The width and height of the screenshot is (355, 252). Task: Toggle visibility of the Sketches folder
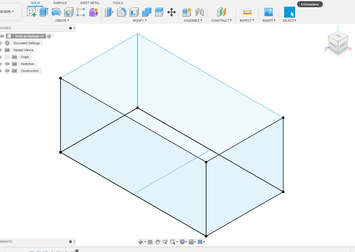tap(7, 64)
